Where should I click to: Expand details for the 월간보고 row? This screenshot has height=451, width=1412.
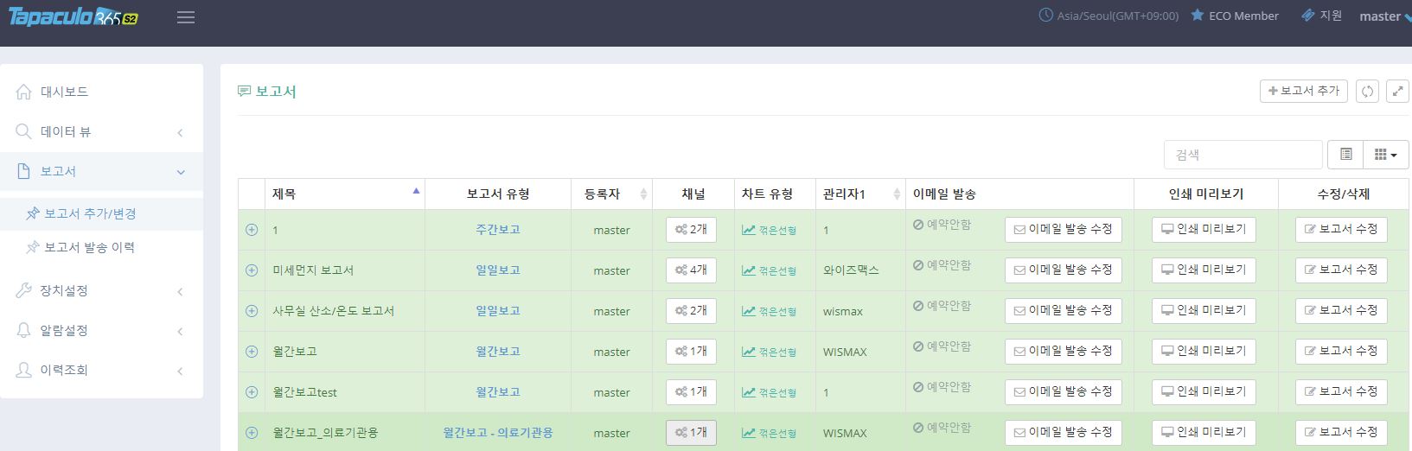pyautogui.click(x=252, y=352)
